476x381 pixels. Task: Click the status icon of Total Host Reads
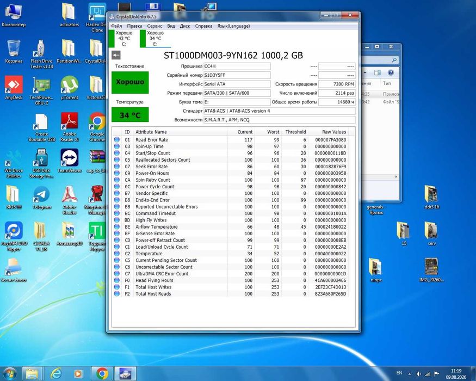coord(116,294)
